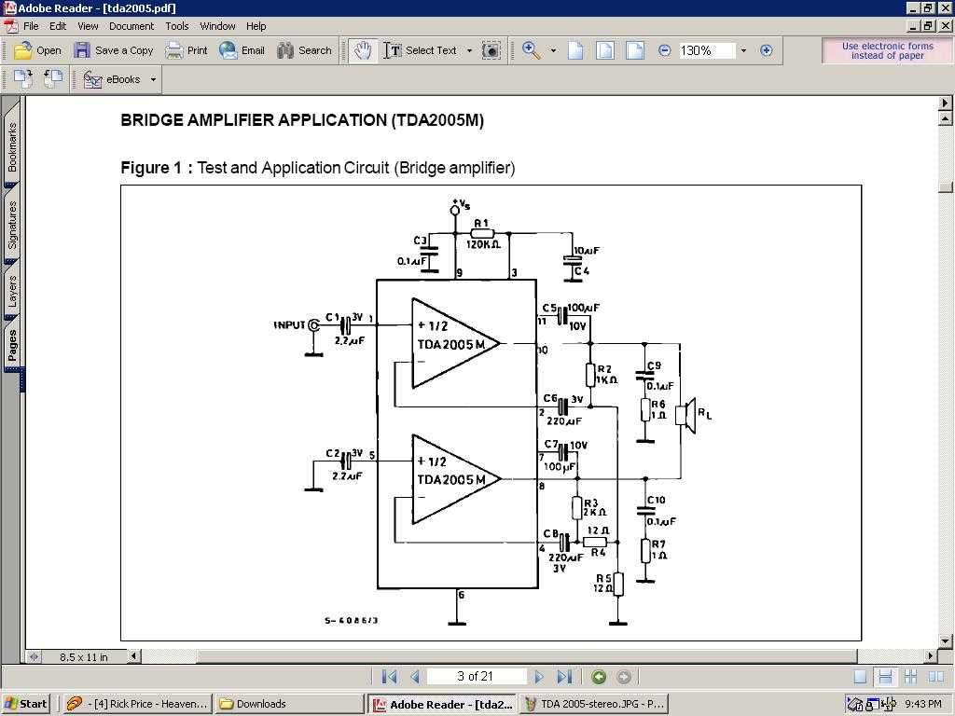Open the Help menu
The width and height of the screenshot is (955, 716).
point(256,26)
